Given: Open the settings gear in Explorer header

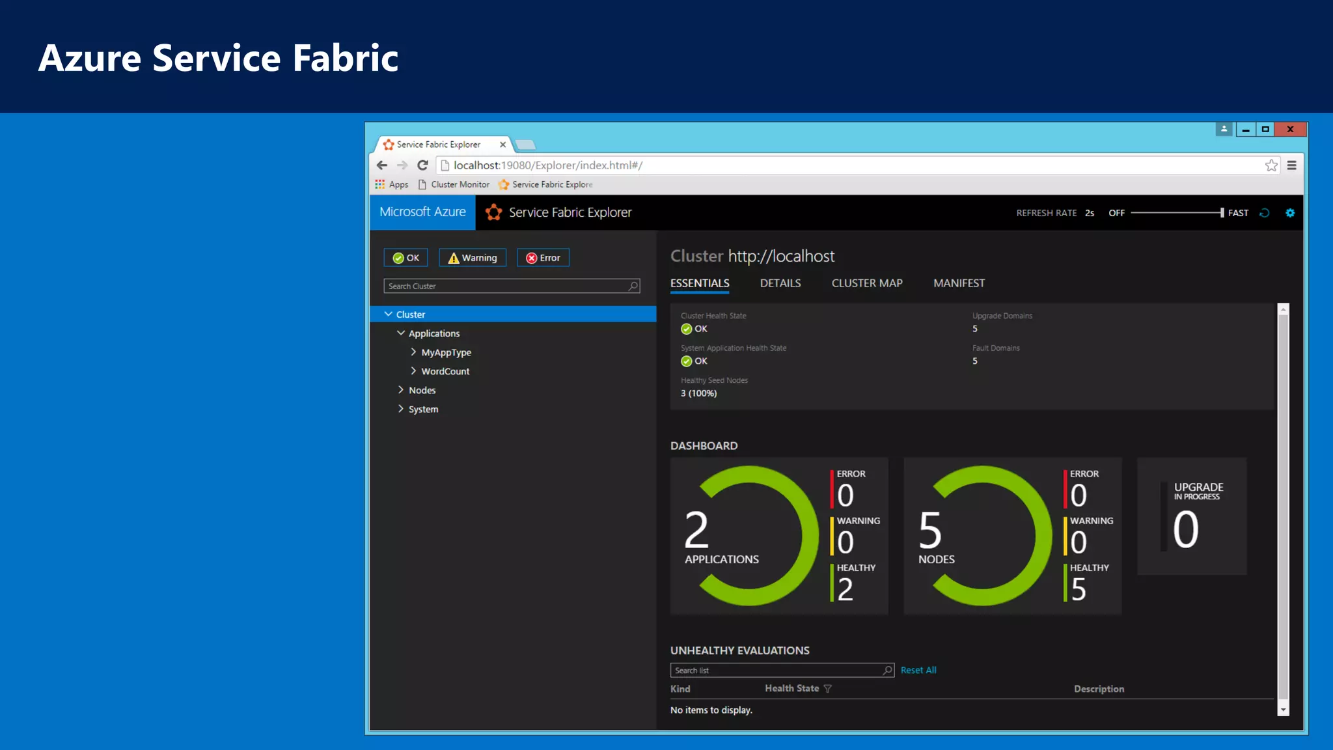Looking at the screenshot, I should click(x=1290, y=213).
